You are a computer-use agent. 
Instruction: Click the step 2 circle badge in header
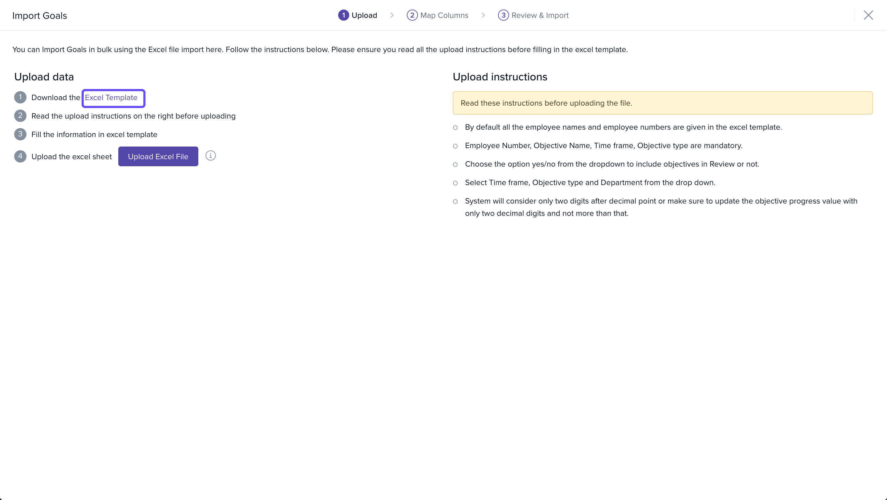pyautogui.click(x=412, y=15)
